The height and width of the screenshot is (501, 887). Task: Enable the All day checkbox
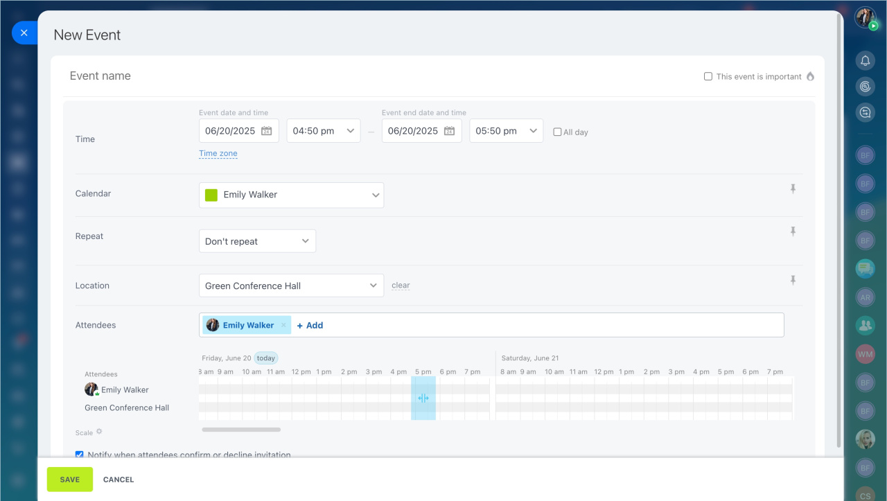click(557, 132)
